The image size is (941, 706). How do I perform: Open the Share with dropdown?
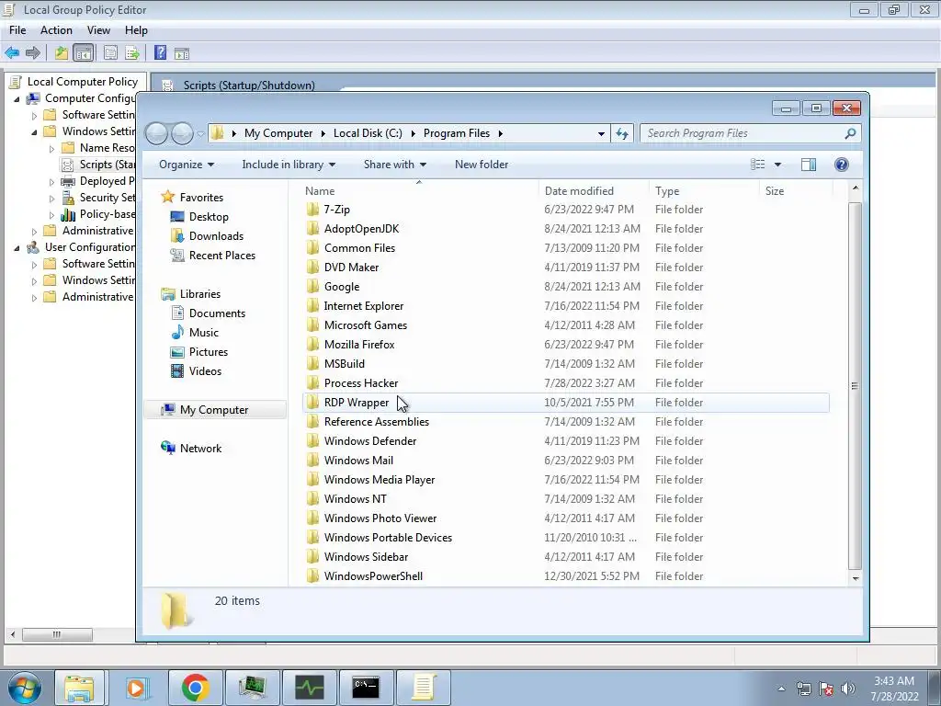[395, 165]
